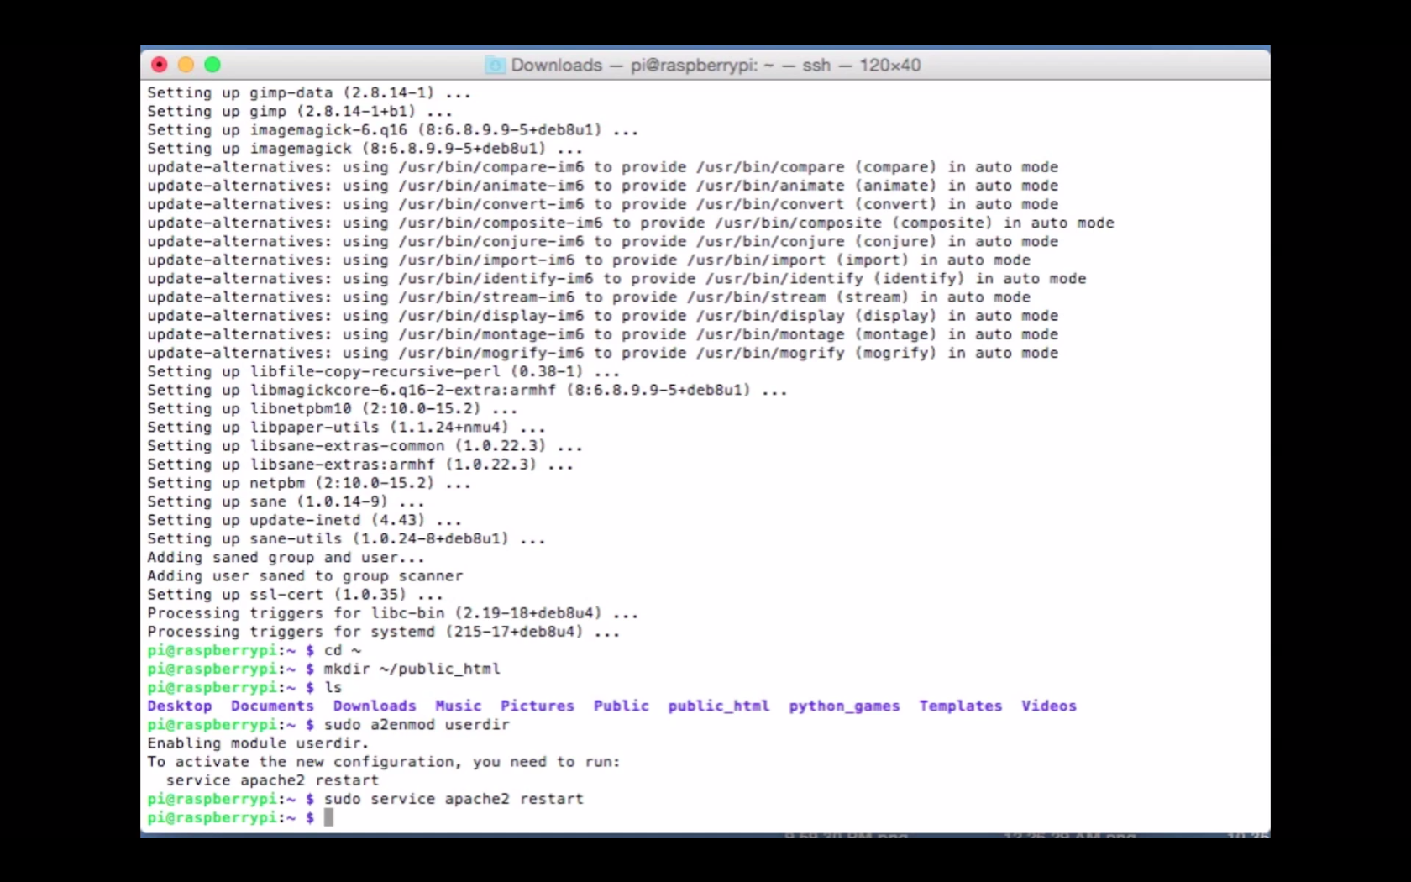Click the update-alternatives import-im6 line
The height and width of the screenshot is (882, 1411).
coord(589,260)
